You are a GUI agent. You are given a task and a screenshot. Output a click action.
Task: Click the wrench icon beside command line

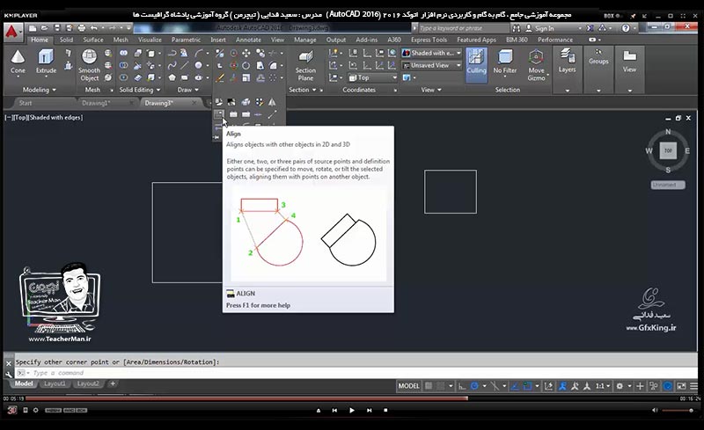[9, 374]
